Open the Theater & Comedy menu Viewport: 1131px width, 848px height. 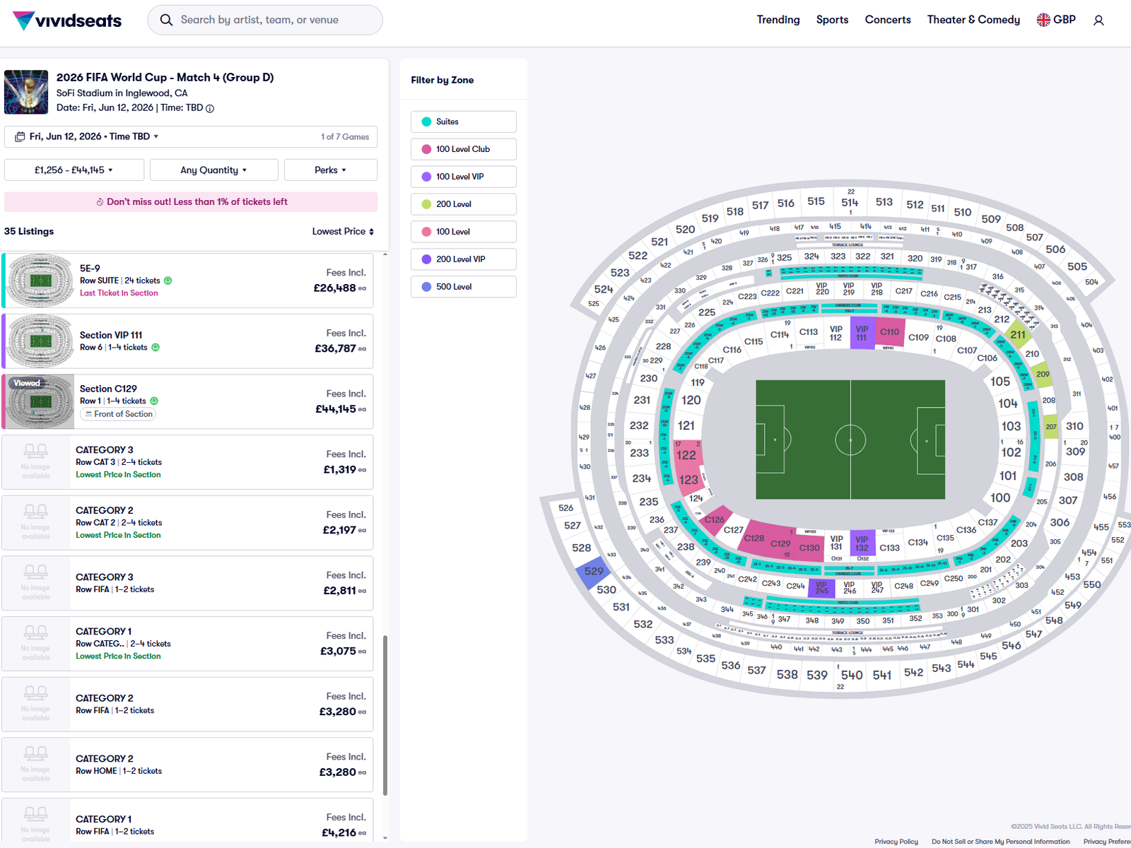(973, 20)
